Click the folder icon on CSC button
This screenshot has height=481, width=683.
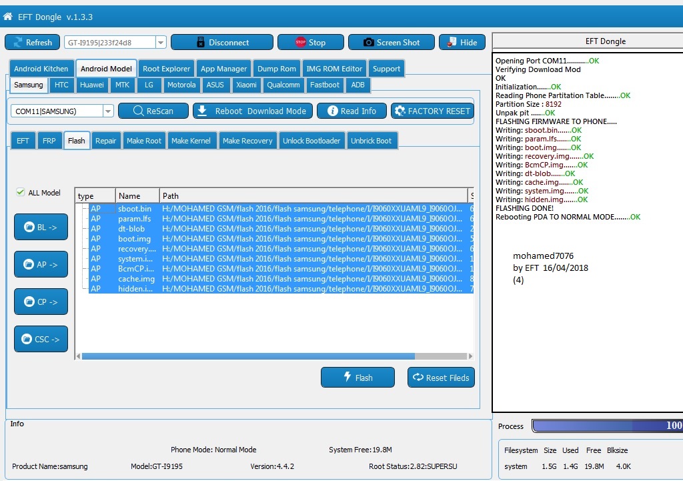coord(27,339)
